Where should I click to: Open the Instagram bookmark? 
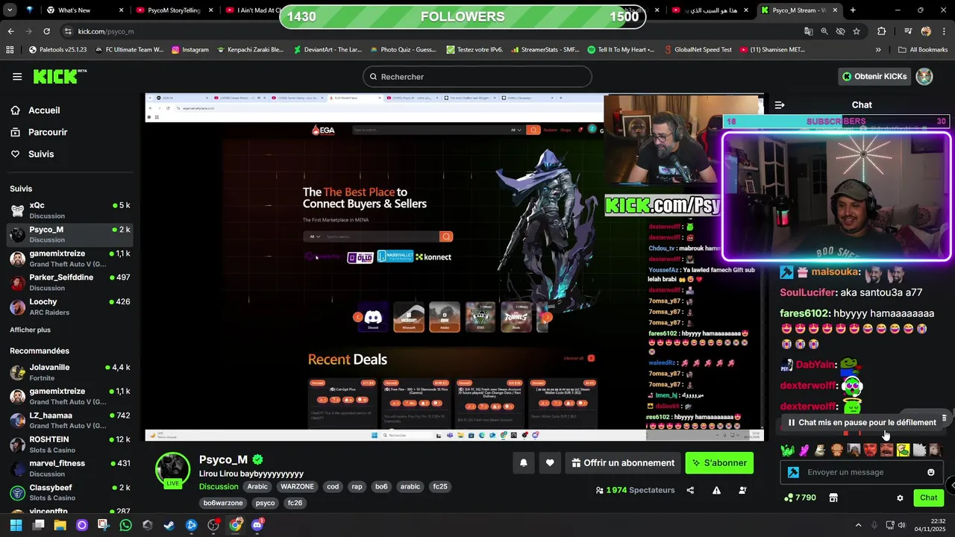(190, 50)
